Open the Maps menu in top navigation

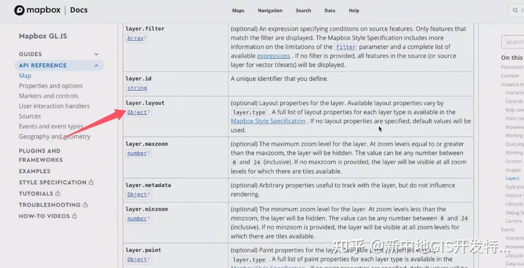[x=238, y=10]
